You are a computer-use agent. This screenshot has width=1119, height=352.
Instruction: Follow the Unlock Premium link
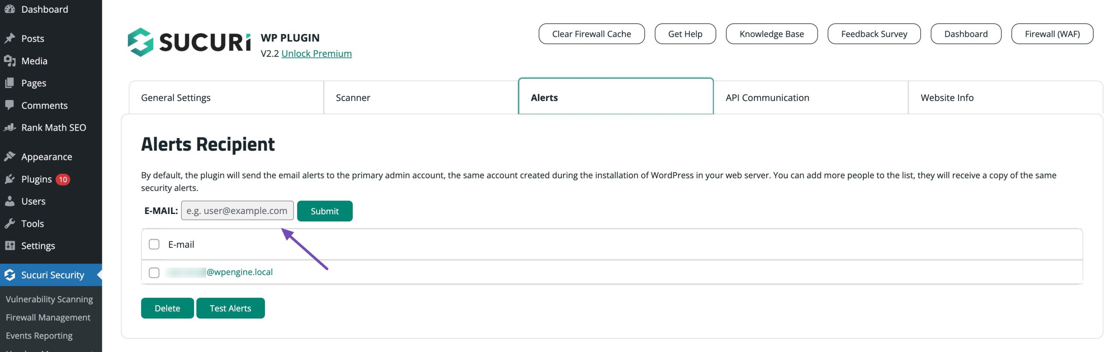click(316, 54)
